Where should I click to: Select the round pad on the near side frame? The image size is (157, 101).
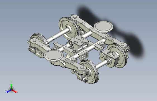click(54, 55)
